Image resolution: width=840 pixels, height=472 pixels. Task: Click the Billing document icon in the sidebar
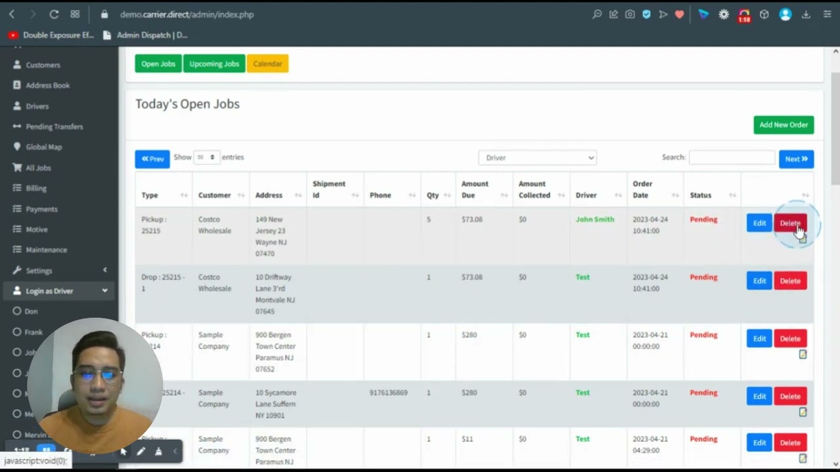pos(17,188)
